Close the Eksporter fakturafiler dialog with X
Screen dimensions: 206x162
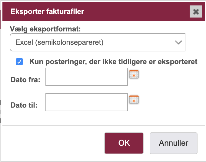(x=196, y=11)
